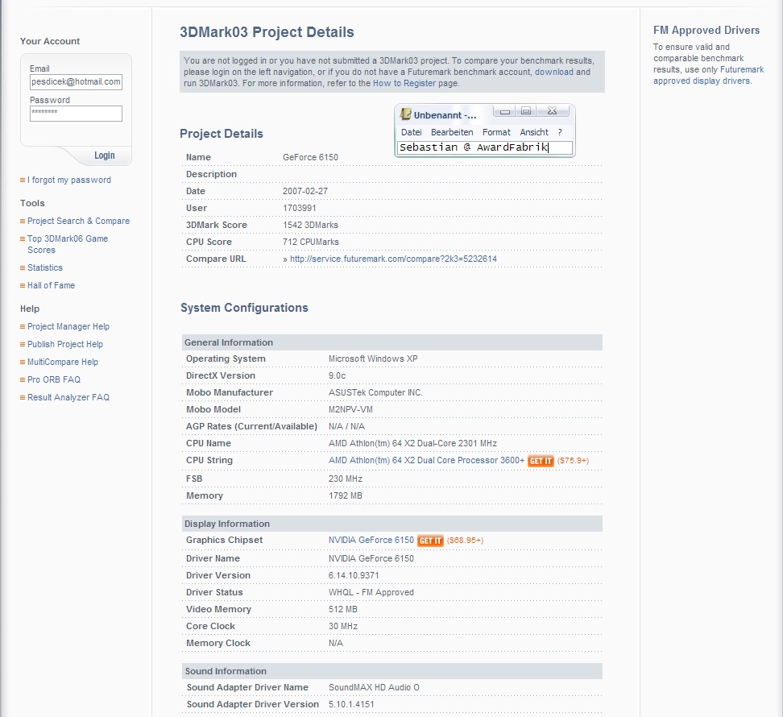Open MultiCompare Help link
This screenshot has height=717, width=783.
click(x=62, y=362)
